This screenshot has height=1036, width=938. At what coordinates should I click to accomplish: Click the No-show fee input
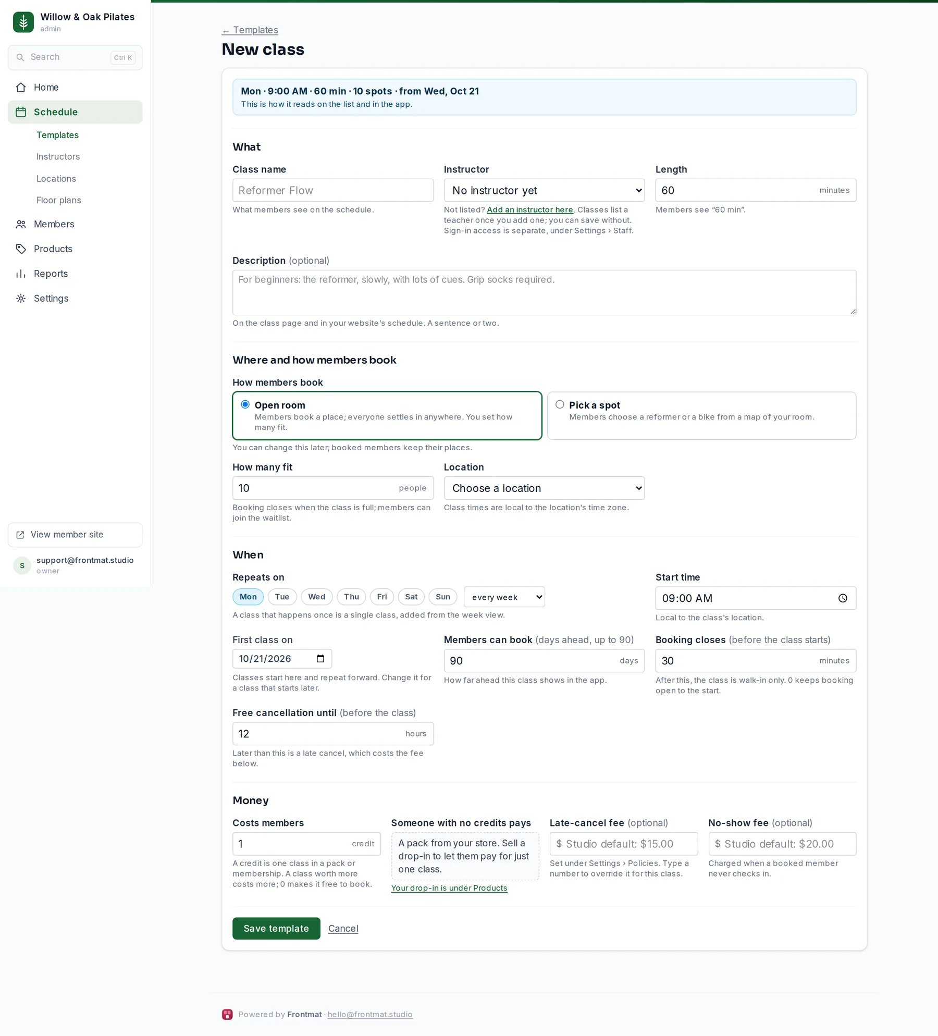pyautogui.click(x=782, y=844)
